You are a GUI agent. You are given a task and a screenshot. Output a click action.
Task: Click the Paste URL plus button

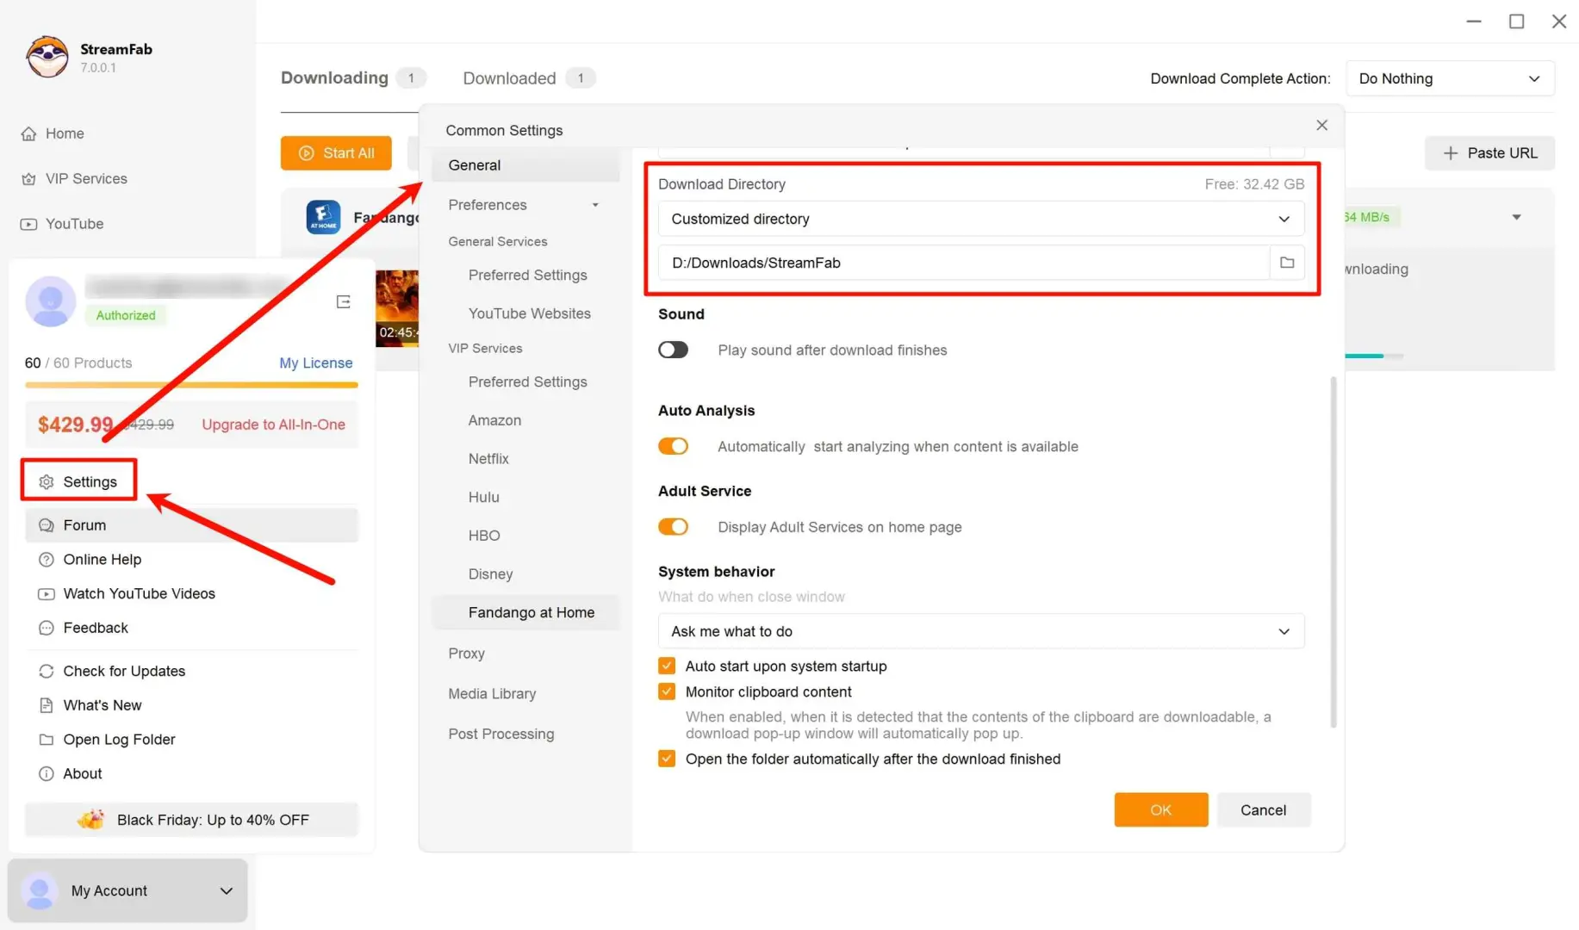point(1489,153)
